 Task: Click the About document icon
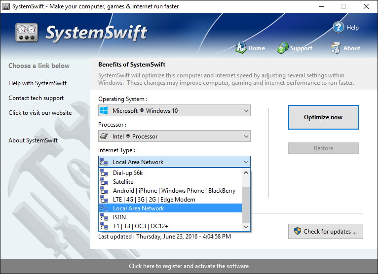coord(336,48)
